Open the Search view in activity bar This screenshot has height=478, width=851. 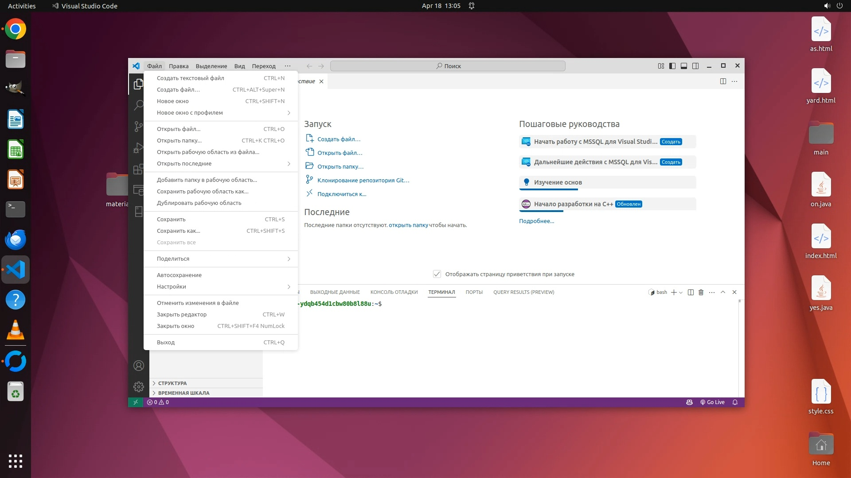tap(138, 105)
